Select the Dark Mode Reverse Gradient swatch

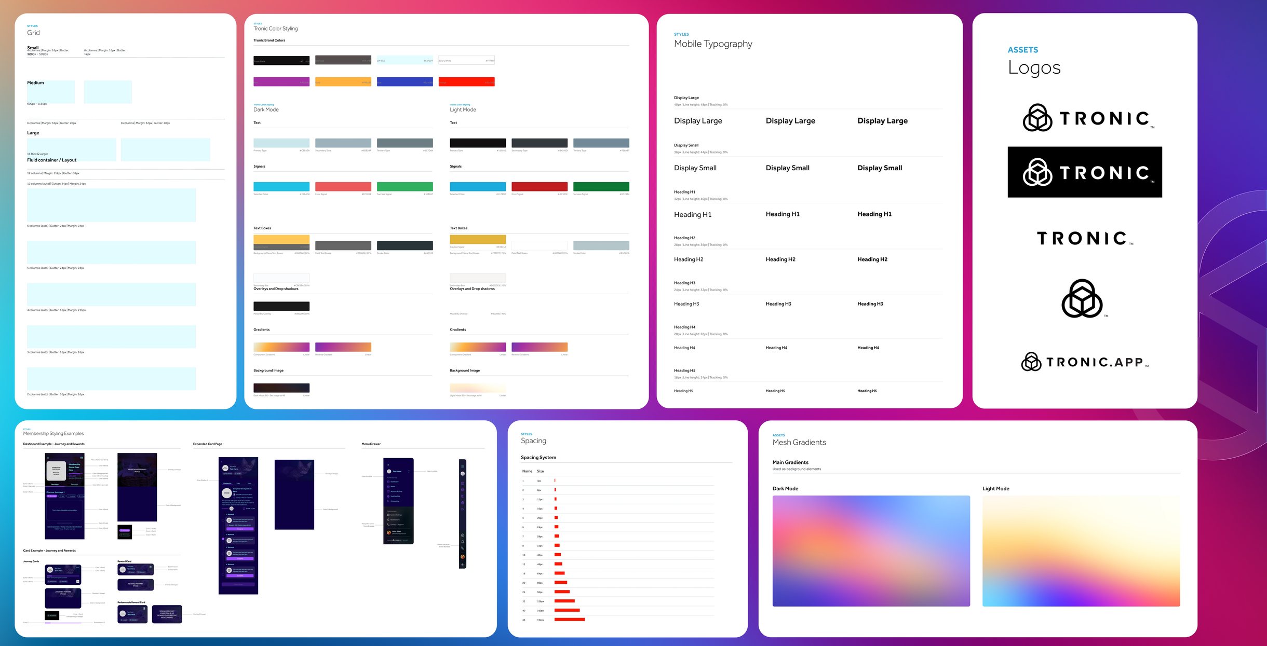coord(343,347)
